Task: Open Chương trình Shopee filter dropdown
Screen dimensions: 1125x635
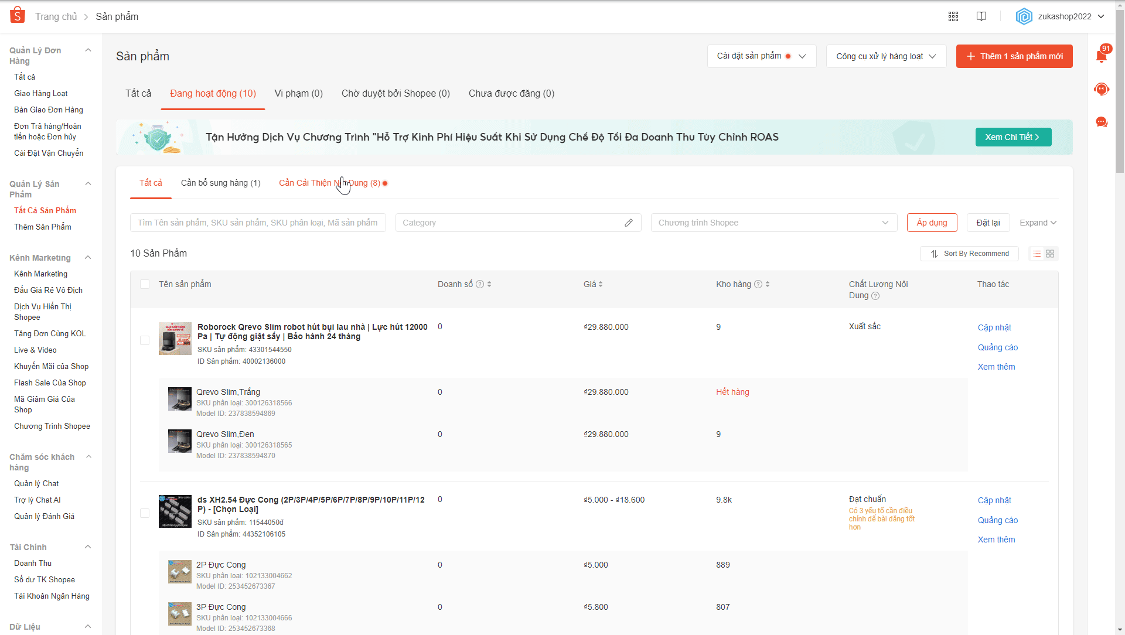Action: point(774,223)
